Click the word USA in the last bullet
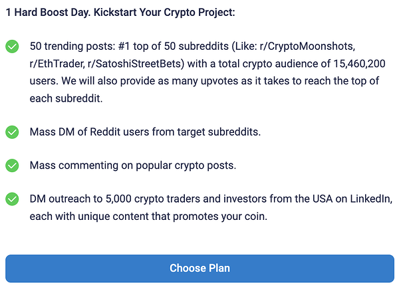Screen dimensions: 399x287 (x=323, y=199)
